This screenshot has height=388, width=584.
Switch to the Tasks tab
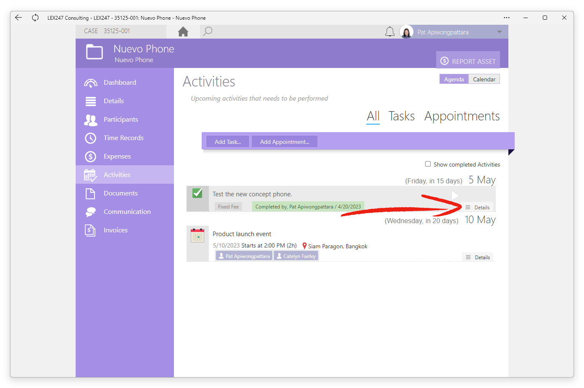(402, 116)
